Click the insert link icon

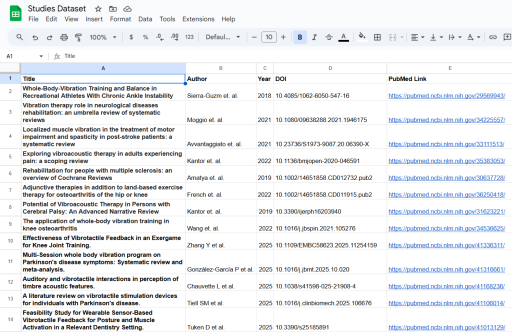coord(493,37)
